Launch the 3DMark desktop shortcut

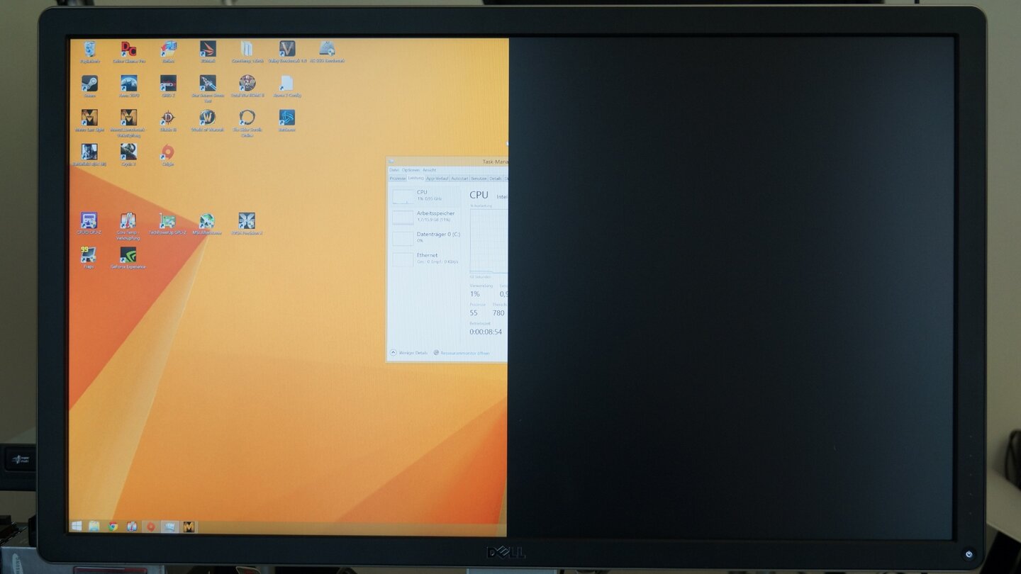coord(207,52)
